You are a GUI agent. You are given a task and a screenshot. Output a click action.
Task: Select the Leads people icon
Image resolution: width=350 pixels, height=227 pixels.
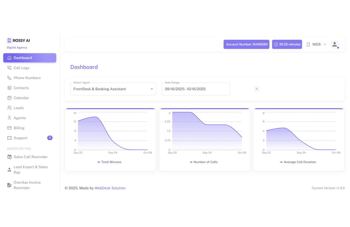[x=10, y=108]
